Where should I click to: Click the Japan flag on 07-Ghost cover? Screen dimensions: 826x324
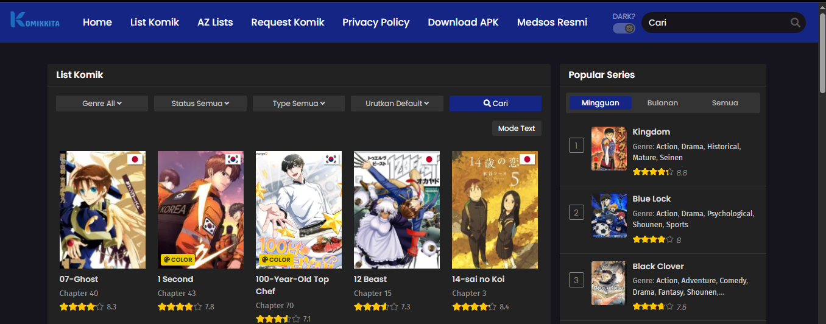[135, 159]
